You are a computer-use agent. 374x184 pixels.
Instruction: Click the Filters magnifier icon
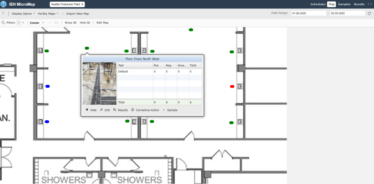(x=4, y=23)
